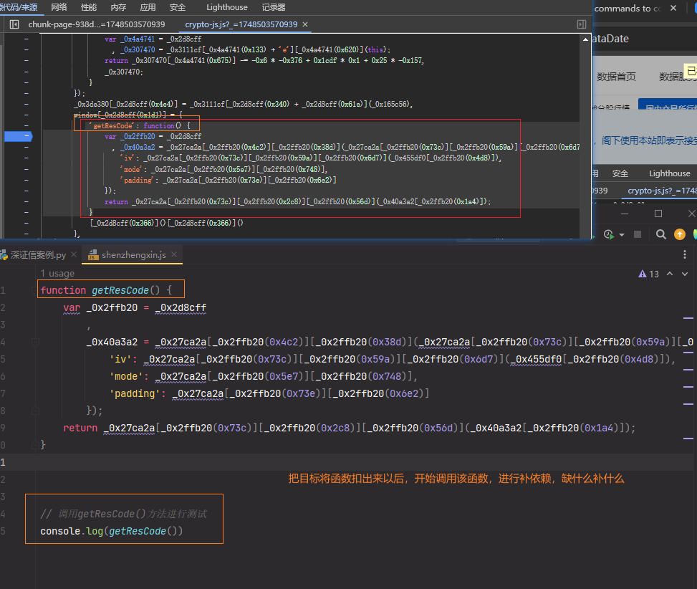Screen dimensions: 697x589
Task: Click the "'getResCode': function()" line in DevTools
Action: click(140, 126)
